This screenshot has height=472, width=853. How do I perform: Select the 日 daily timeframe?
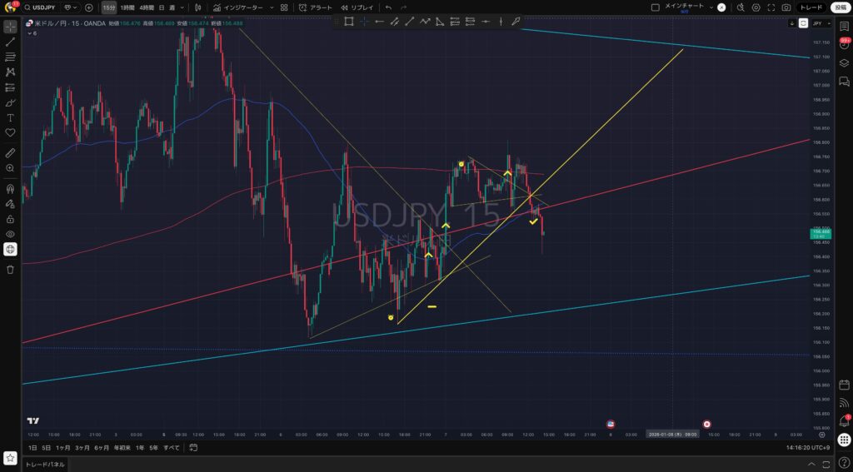[x=161, y=7]
